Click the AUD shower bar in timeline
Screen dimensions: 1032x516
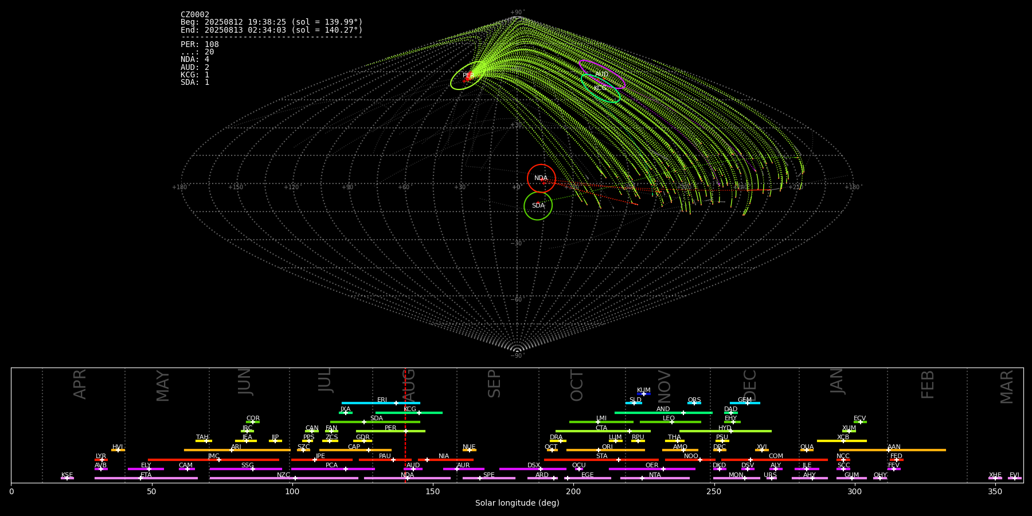tap(413, 469)
